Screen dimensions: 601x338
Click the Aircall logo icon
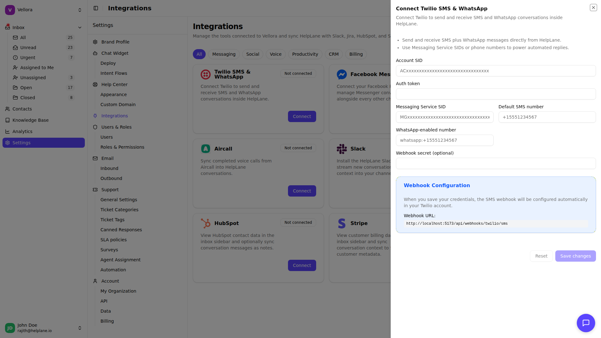click(x=206, y=149)
